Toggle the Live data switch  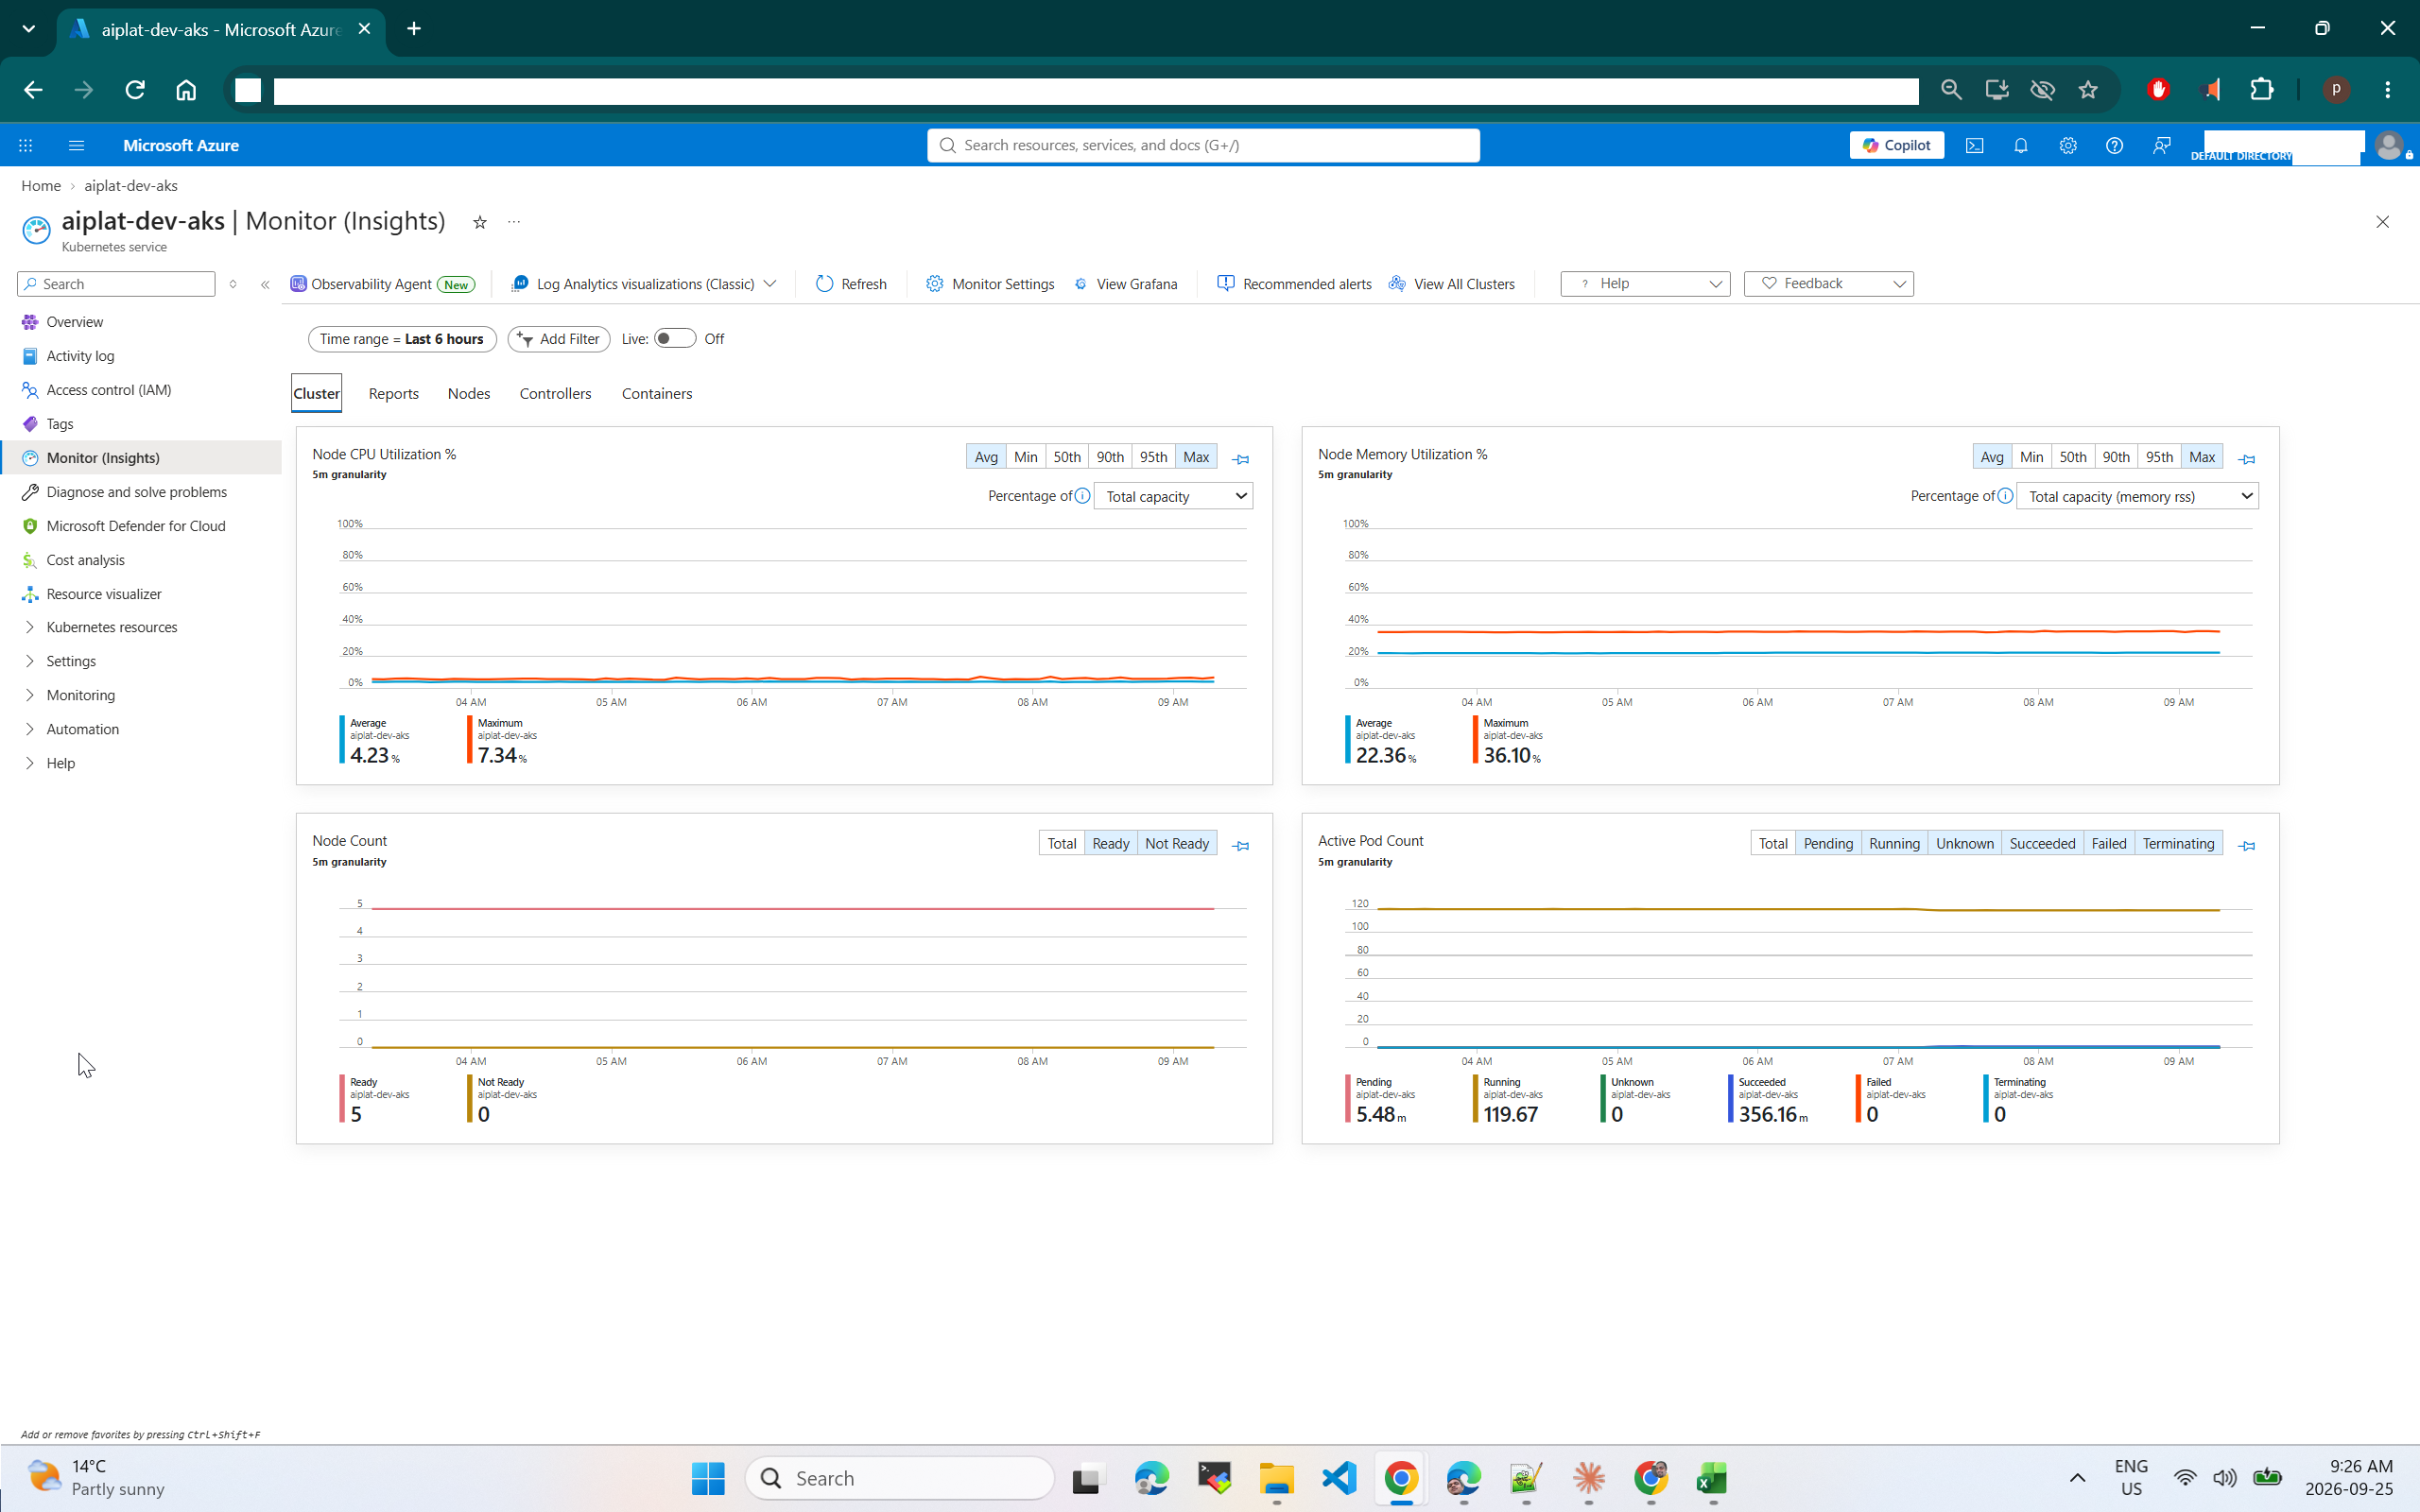pos(675,339)
